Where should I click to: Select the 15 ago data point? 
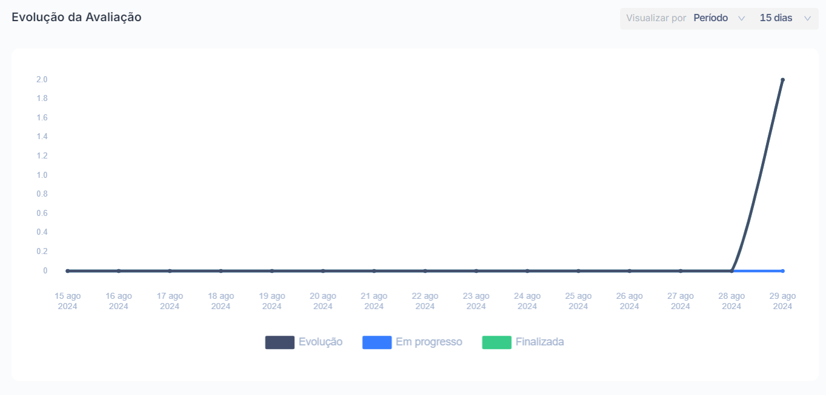(x=67, y=271)
